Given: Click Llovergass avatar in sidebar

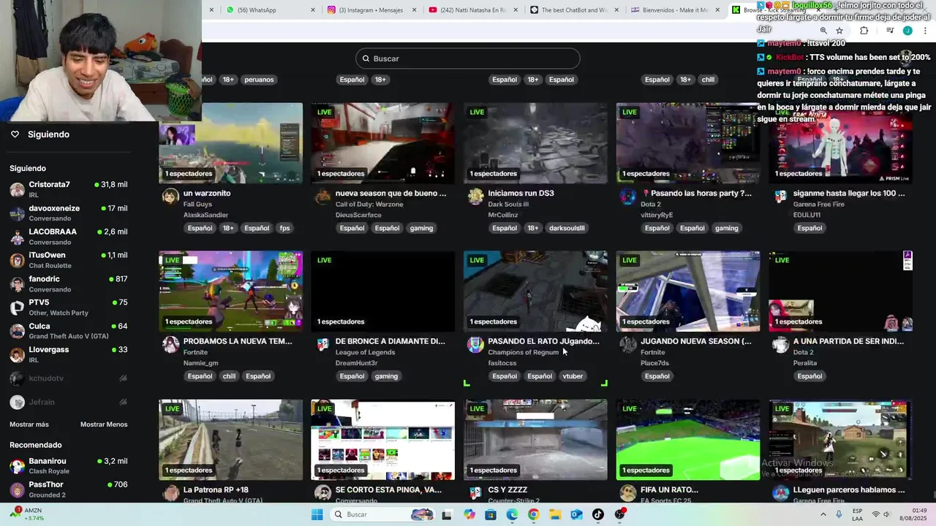Looking at the screenshot, I should 17,355.
